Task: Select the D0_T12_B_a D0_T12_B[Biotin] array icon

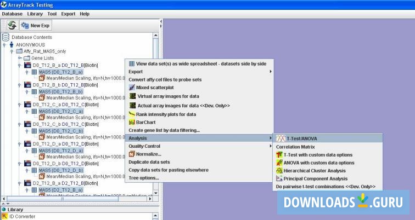Action: [x=27, y=65]
